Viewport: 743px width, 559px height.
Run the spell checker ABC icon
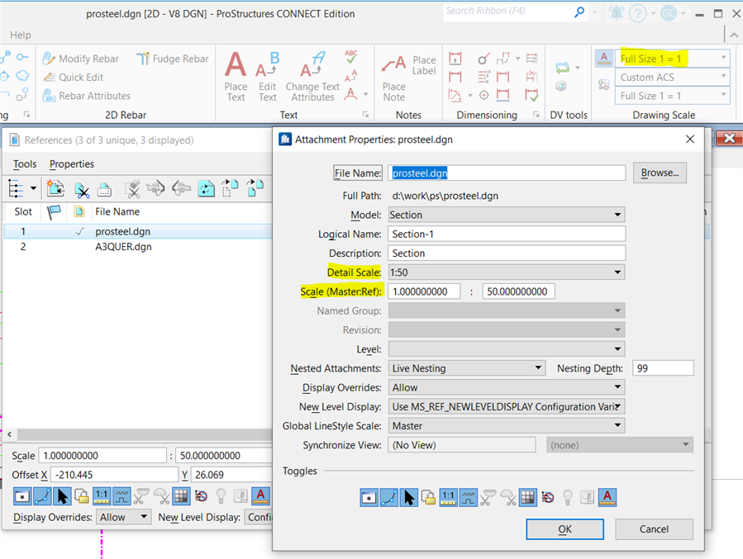(351, 57)
